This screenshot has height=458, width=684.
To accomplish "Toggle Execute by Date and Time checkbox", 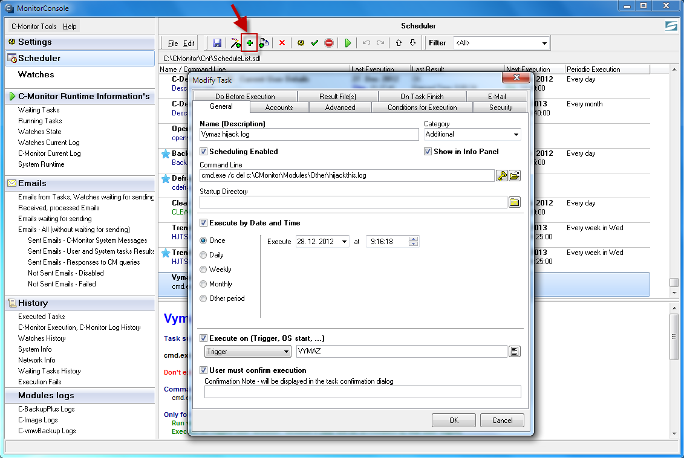I will 203,223.
